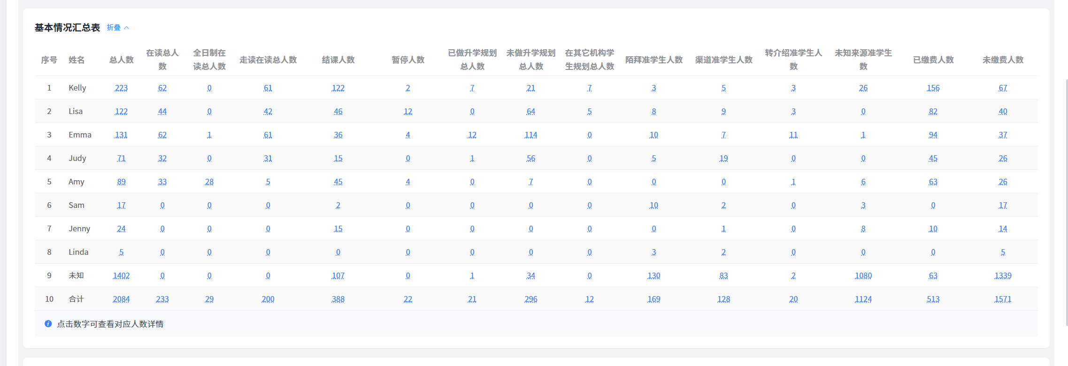Open 合计 已缴费人数 value 513

pos(933,299)
